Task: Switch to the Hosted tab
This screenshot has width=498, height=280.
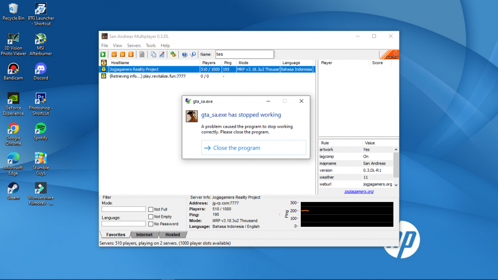Action: click(x=172, y=235)
